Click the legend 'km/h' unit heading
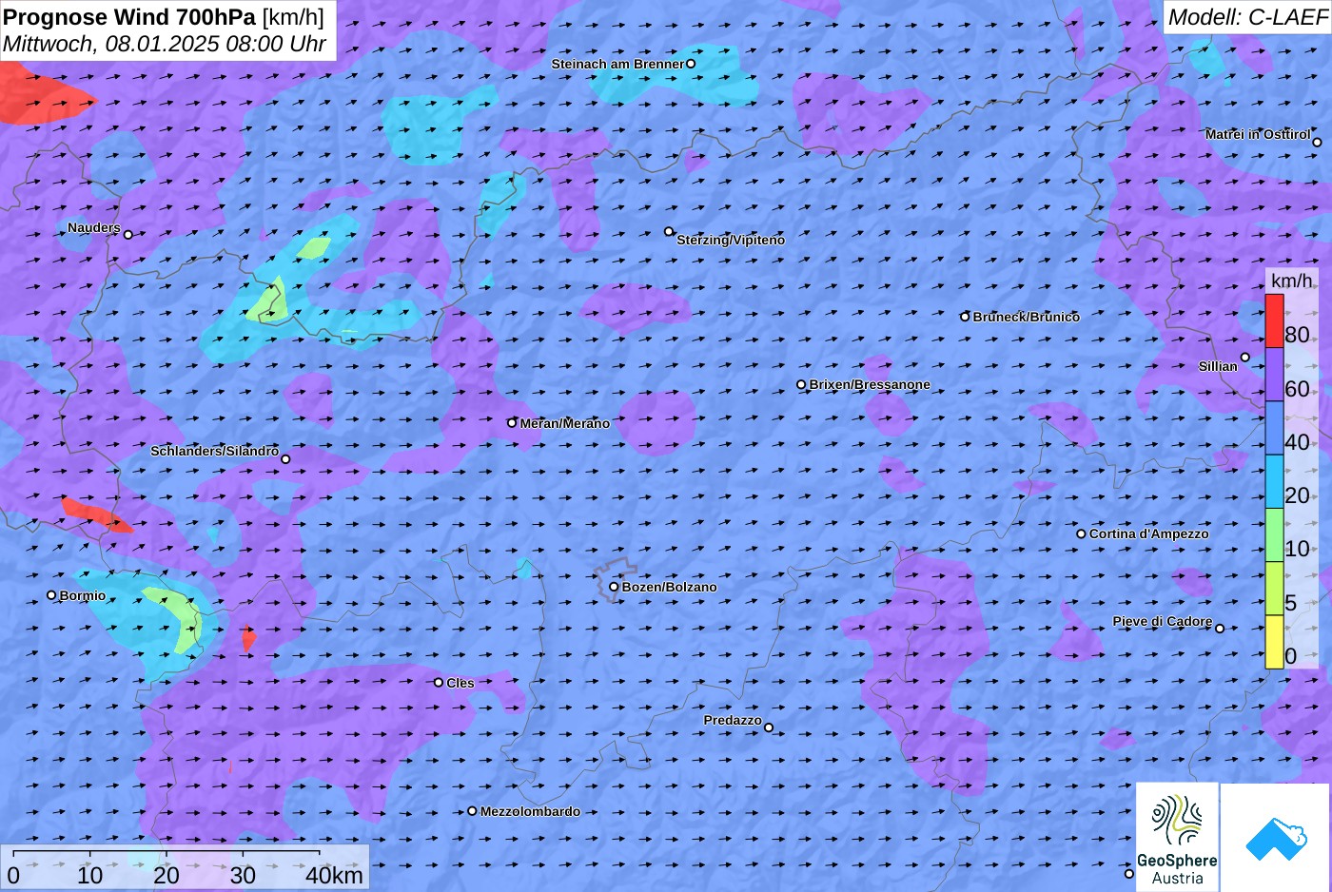 pos(1291,281)
